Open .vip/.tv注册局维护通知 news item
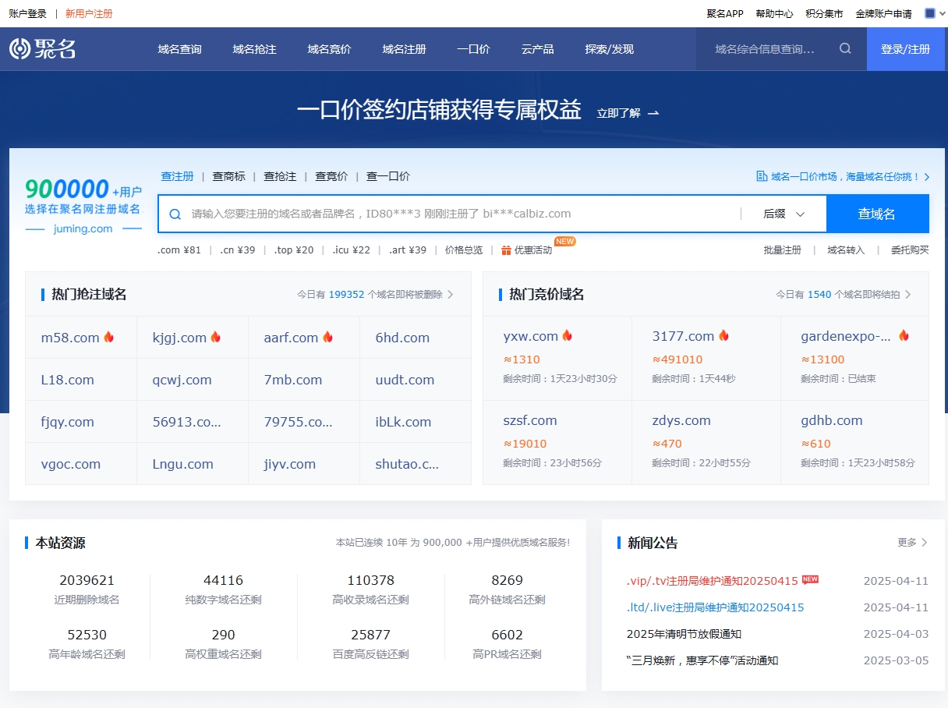The image size is (948, 708). click(x=713, y=581)
